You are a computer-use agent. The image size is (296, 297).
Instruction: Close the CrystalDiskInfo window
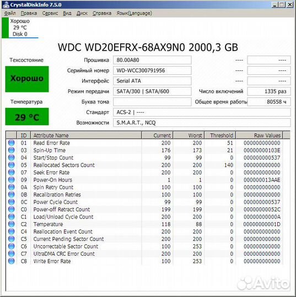click(289, 4)
